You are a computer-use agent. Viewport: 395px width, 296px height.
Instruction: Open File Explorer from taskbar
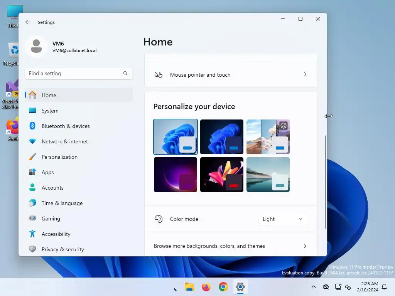coord(189,287)
